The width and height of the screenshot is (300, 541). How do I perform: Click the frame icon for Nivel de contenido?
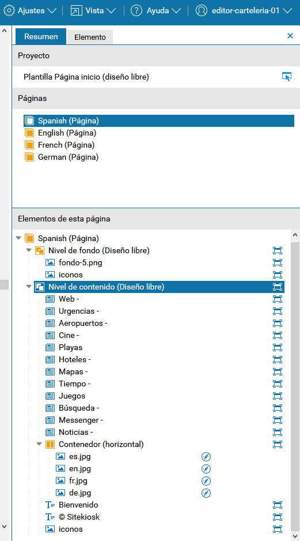pos(278,287)
